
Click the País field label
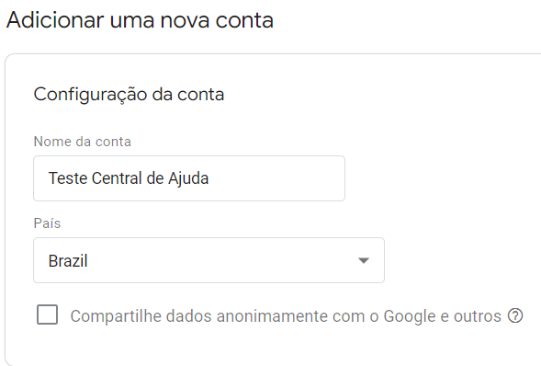coord(47,223)
